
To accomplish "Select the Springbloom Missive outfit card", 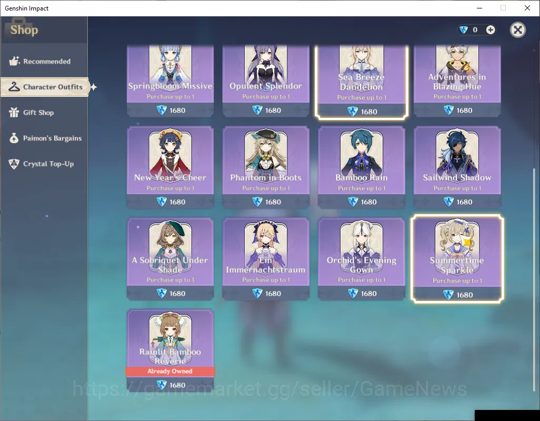I will coord(170,81).
